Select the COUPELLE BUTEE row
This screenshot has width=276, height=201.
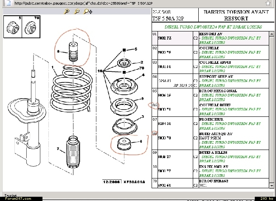click(x=211, y=109)
